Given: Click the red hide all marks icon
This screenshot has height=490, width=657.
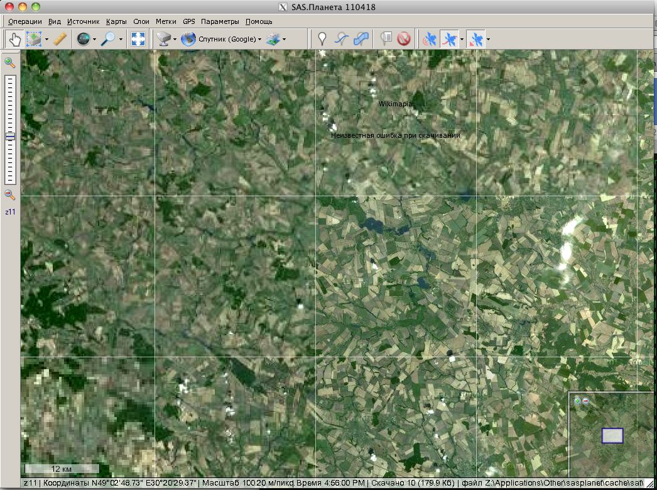Looking at the screenshot, I should coord(404,39).
